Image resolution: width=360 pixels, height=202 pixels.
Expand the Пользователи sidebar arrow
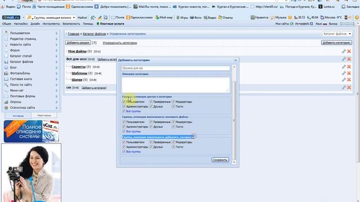click(x=56, y=33)
